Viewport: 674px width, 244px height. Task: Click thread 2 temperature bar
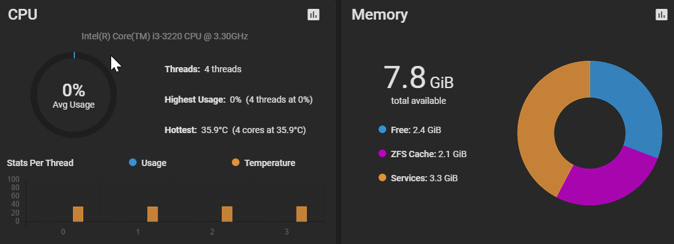pyautogui.click(x=227, y=214)
